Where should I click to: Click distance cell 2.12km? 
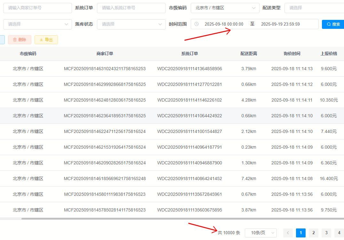point(249,132)
